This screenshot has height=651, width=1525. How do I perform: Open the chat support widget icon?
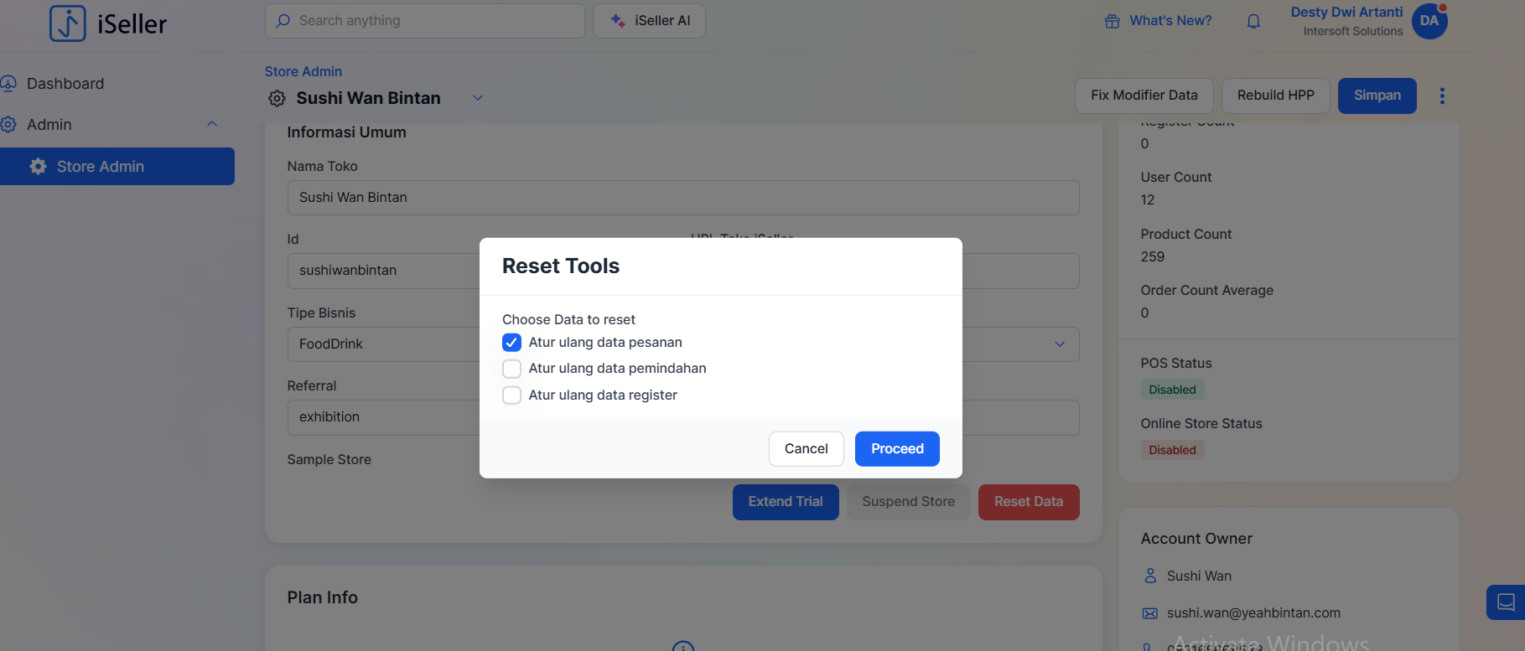[x=1506, y=602]
